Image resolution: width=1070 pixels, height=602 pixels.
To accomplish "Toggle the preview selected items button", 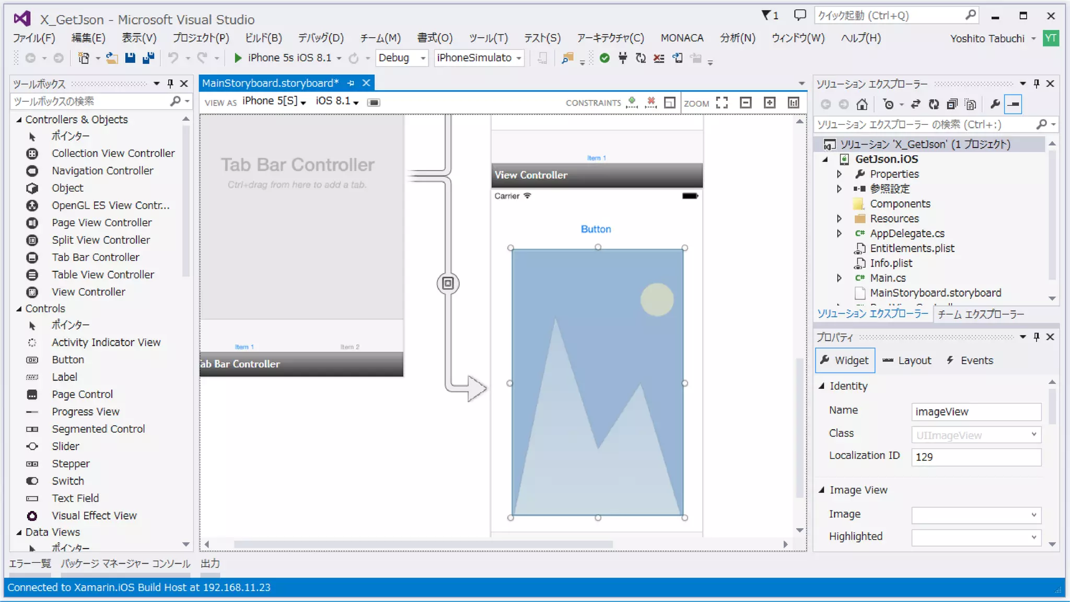I will coord(1013,105).
